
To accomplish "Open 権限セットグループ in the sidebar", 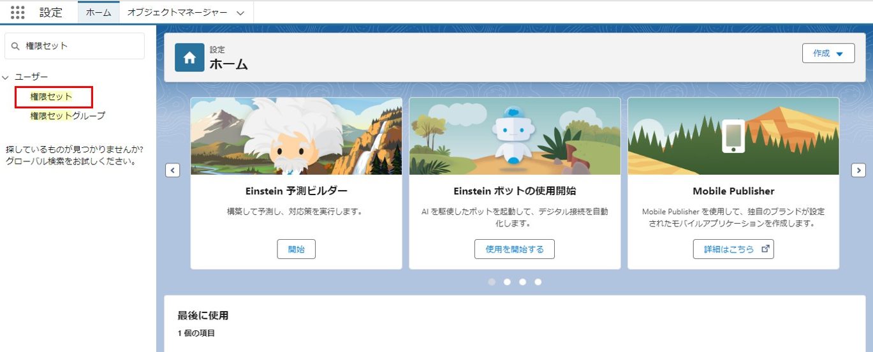I will 68,116.
